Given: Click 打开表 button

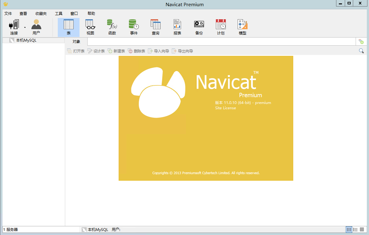Looking at the screenshot, I should point(76,51).
